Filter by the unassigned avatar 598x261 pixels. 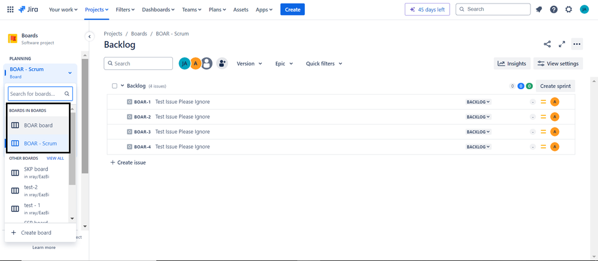[207, 63]
